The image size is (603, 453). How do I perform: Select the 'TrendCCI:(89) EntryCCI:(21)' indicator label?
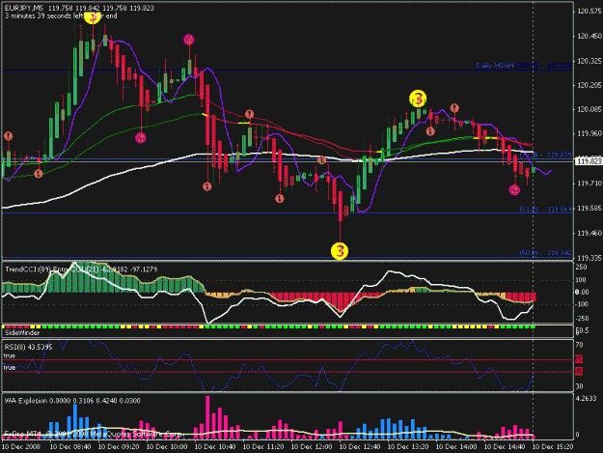tap(53, 269)
